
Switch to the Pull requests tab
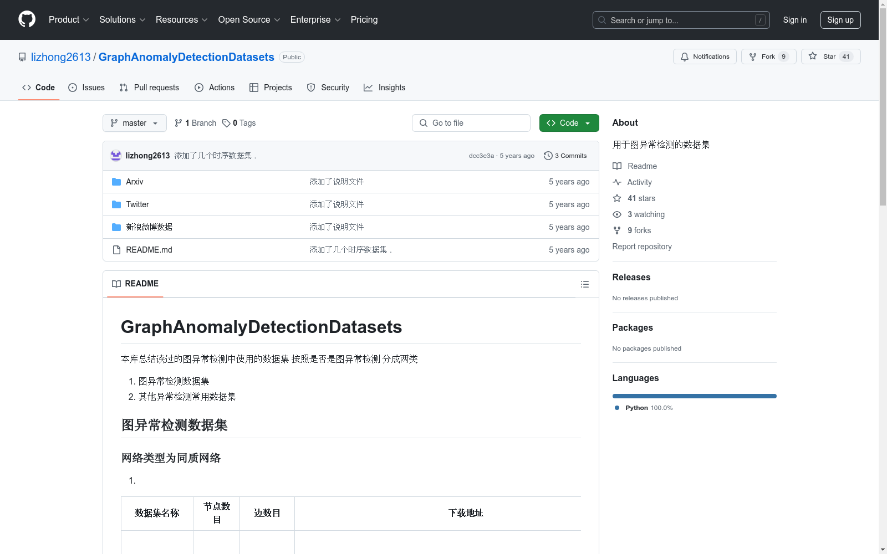[x=149, y=88]
